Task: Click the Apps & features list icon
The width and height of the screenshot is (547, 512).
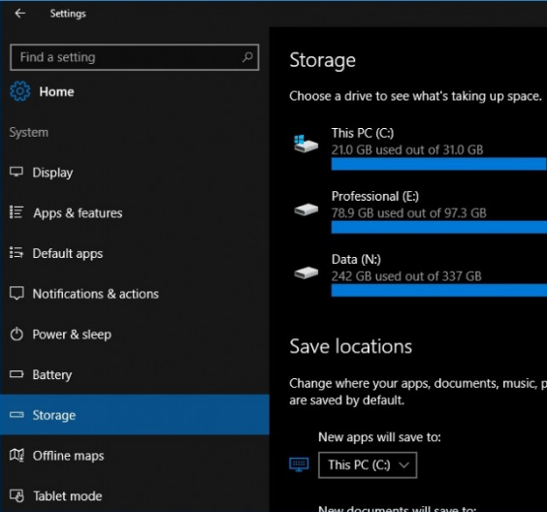Action: click(x=16, y=212)
